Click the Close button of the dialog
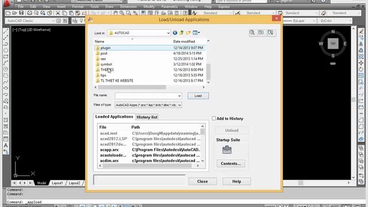This screenshot has width=368, height=207. pyautogui.click(x=202, y=182)
